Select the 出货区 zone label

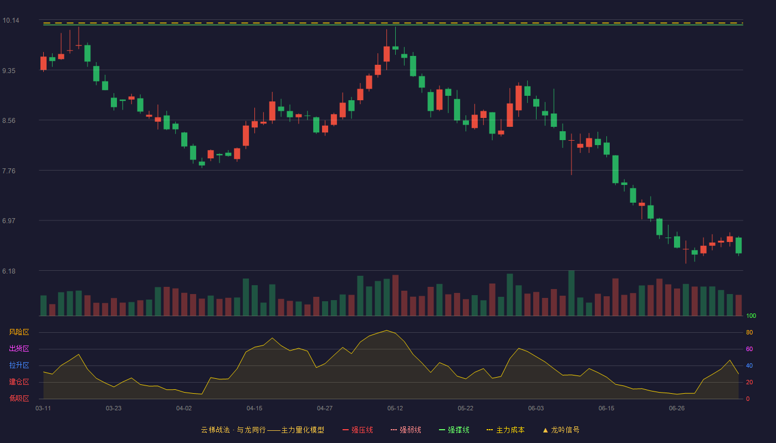pos(19,349)
